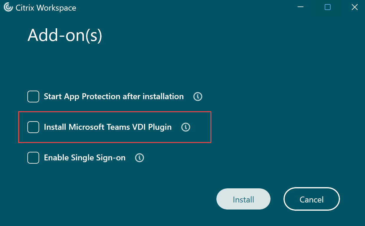The height and width of the screenshot is (226, 365).
Task: Check Install Microsoft Teams VDI Plugin
Action: 33,127
